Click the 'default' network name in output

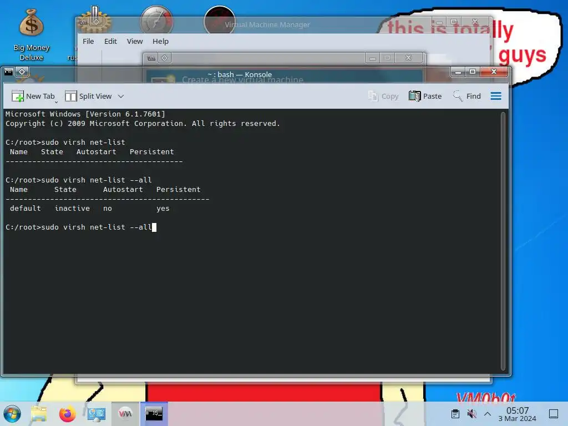click(26, 209)
